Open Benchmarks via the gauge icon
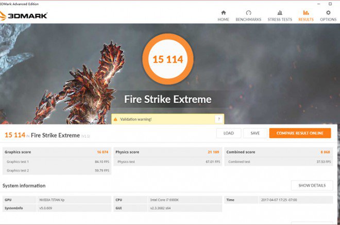Screen dimensions: 340x225 (x=248, y=12)
